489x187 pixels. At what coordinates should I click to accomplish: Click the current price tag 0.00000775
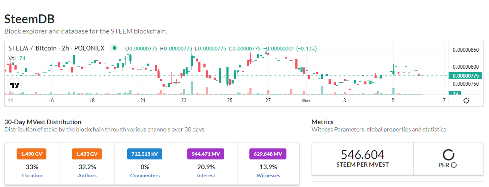(465, 75)
